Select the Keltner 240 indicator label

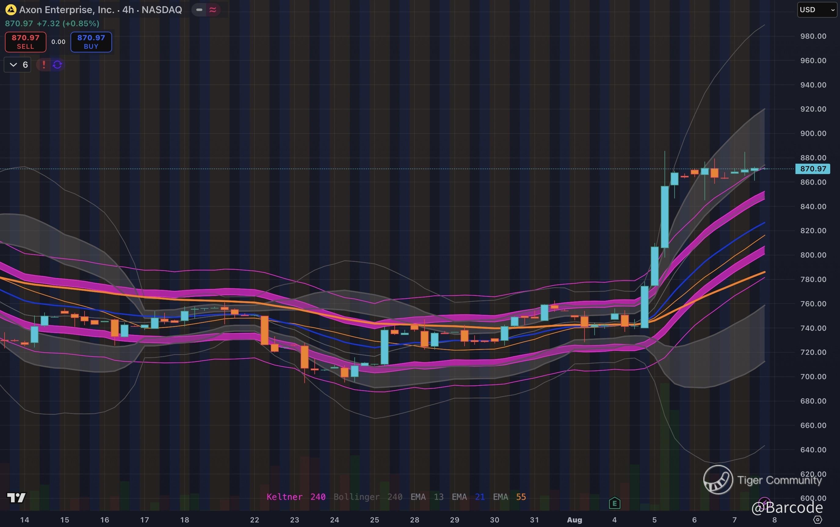296,497
